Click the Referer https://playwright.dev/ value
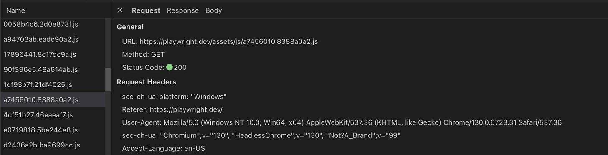Screen dimensions: 608x155 (x=186, y=109)
